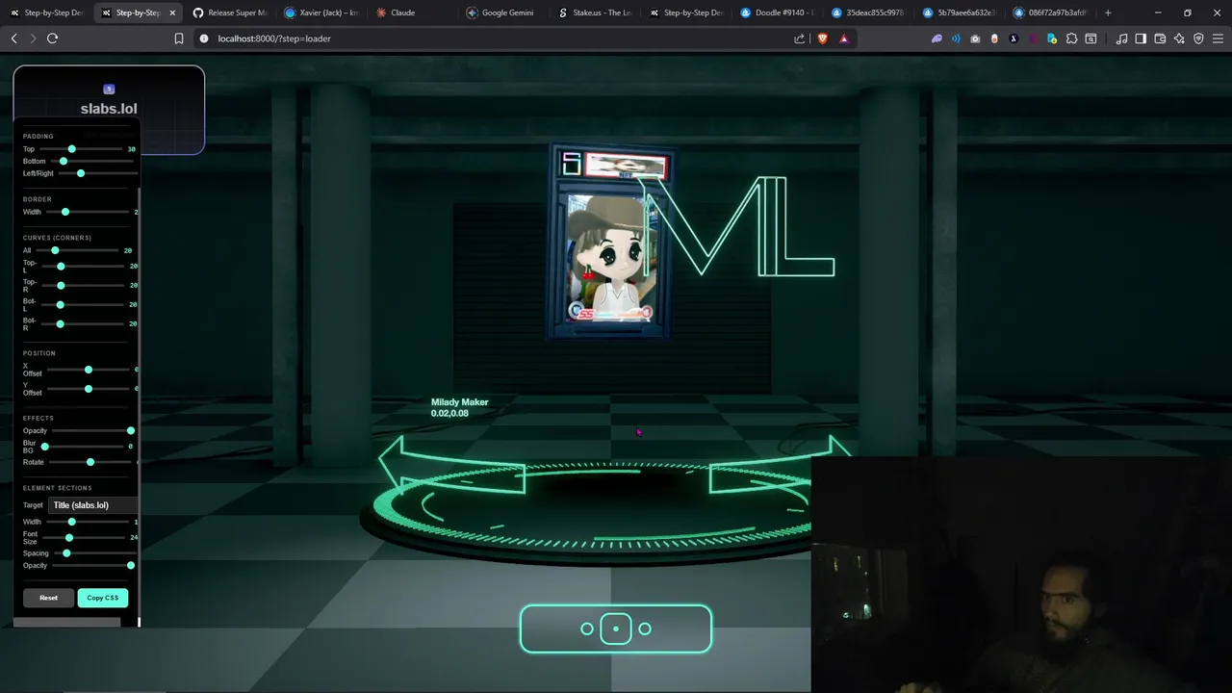Select the center square dot in bottom navigator
This screenshot has height=693, width=1232.
click(616, 629)
